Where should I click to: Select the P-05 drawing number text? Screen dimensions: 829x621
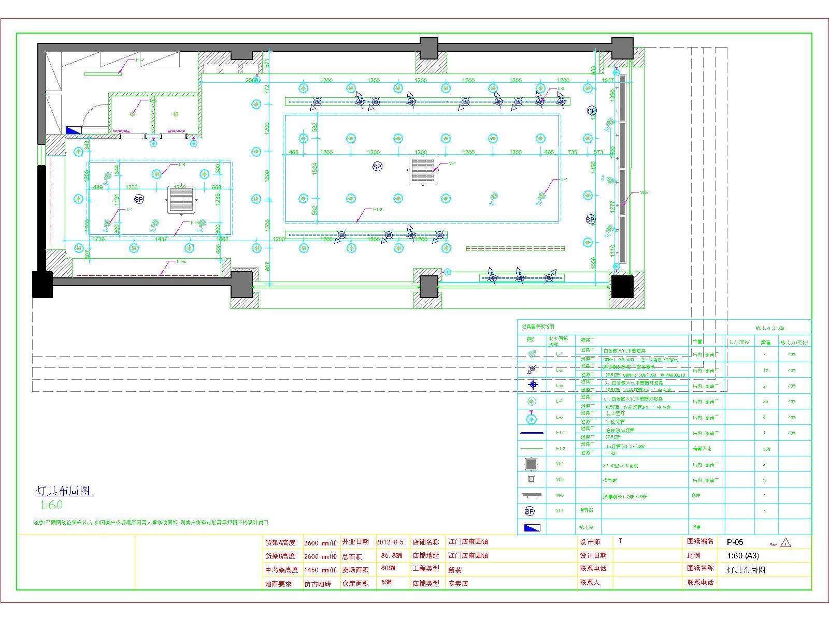pos(735,542)
